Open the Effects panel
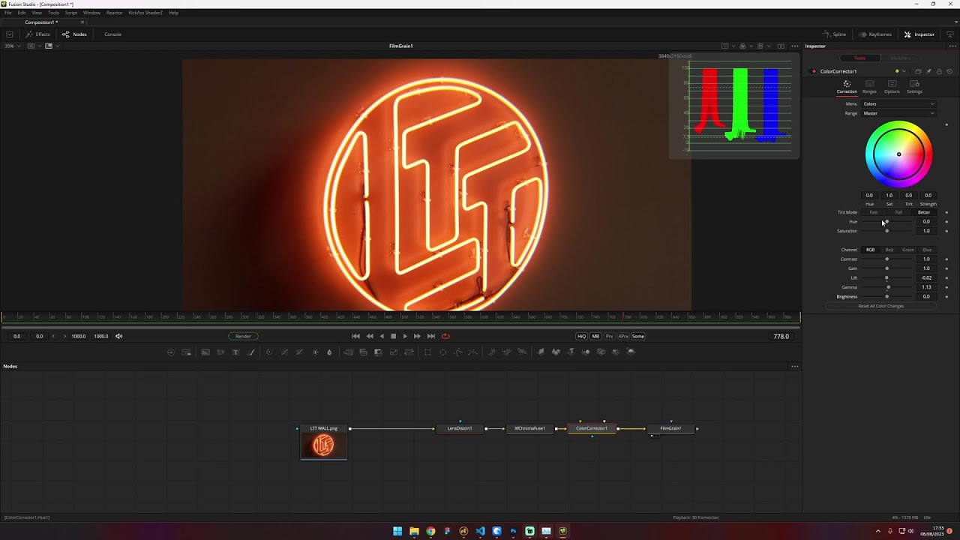The width and height of the screenshot is (960, 540). (37, 34)
